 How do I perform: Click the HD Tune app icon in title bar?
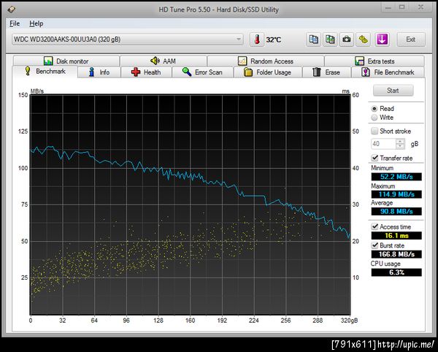(11, 9)
